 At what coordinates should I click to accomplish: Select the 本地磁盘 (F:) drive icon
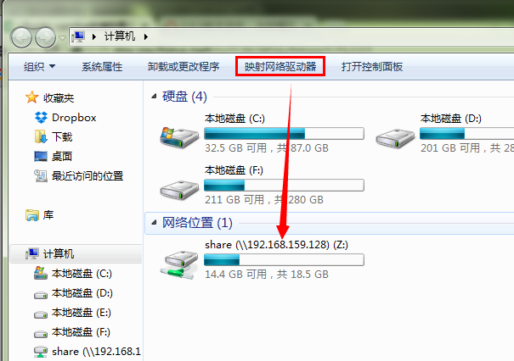pyautogui.click(x=179, y=190)
